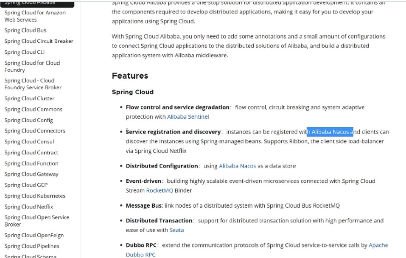This screenshot has height=258, width=406.
Task: Go to Spring Cloud Circuit Breaker
Action: tap(39, 41)
